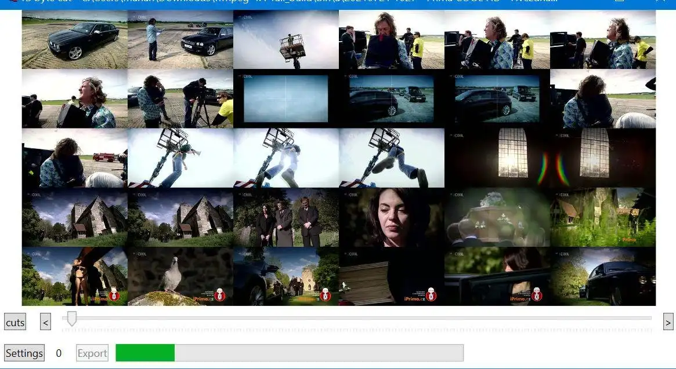Click the timeline slider handle
The width and height of the screenshot is (676, 369).
(x=72, y=319)
